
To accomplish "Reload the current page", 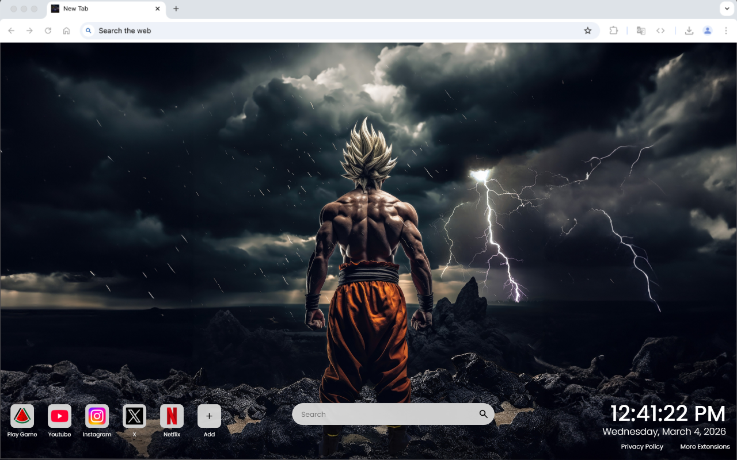I will 48,30.
